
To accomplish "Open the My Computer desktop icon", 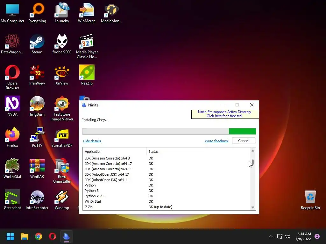I will coord(12,13).
